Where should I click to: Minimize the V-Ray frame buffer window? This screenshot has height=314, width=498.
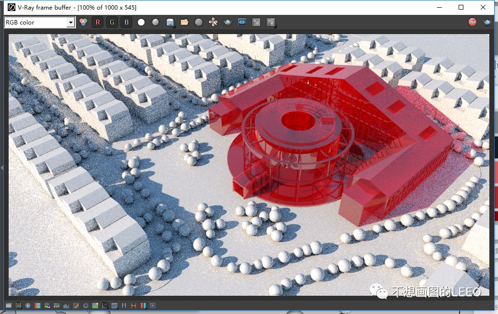(439, 7)
